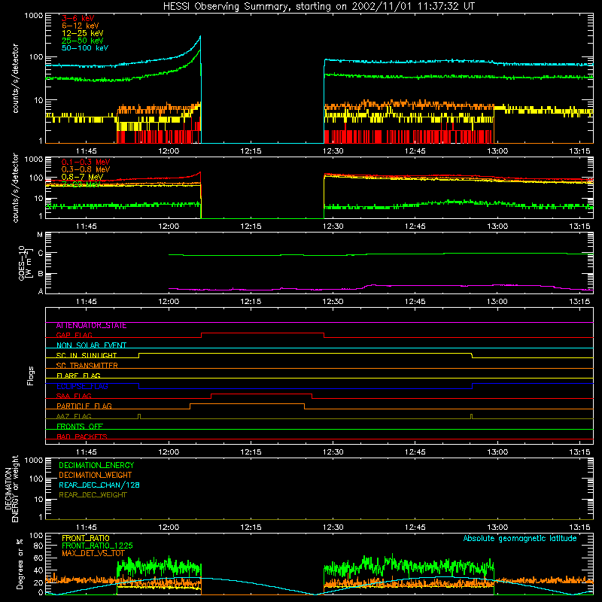The image size is (602, 602).
Task: Click the GAP_FLAG label
Action: point(74,335)
